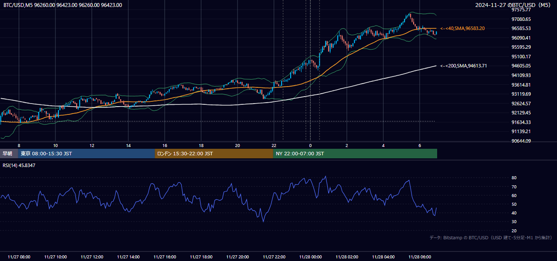Click hour tick 0 below the price chart
The height and width of the screenshot is (261, 557).
point(310,145)
